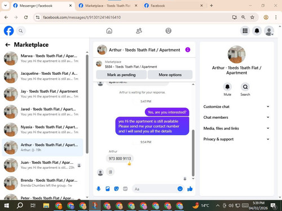Viewport: 282px width, 211px height.
Task: Open the notifications bell in header
Action: pyautogui.click(x=257, y=31)
